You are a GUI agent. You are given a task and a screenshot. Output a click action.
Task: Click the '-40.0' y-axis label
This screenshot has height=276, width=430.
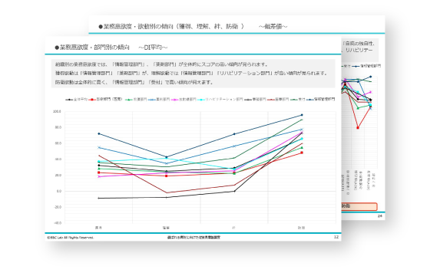tap(58, 223)
